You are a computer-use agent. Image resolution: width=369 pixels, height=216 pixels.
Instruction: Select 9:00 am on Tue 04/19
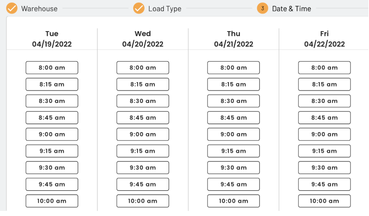pos(52,134)
